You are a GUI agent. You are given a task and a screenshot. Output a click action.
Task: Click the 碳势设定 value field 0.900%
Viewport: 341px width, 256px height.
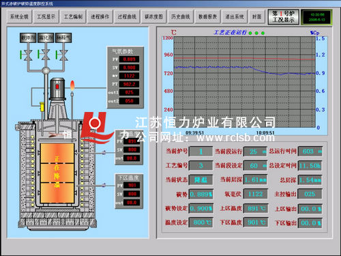(201, 208)
